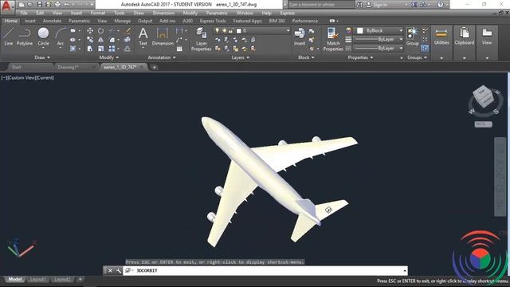Expand the Groups panel
Image resolution: width=510 pixels, height=287 pixels.
(x=417, y=57)
